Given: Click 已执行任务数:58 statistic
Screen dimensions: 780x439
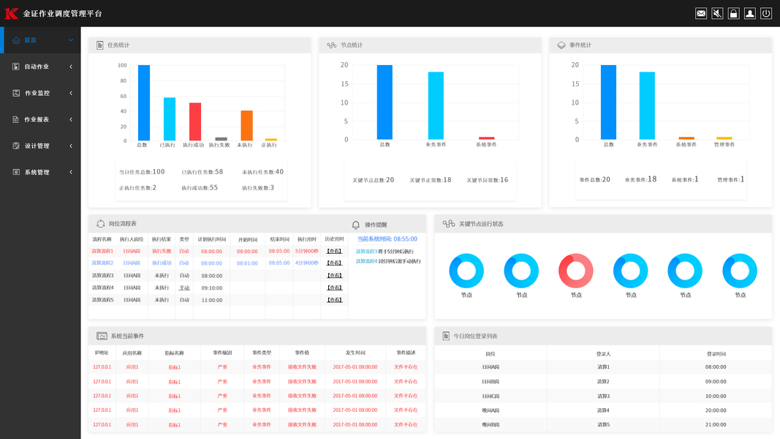Looking at the screenshot, I should (x=202, y=172).
